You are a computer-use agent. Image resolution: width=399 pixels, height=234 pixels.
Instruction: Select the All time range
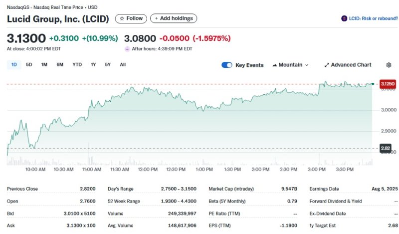(123, 64)
